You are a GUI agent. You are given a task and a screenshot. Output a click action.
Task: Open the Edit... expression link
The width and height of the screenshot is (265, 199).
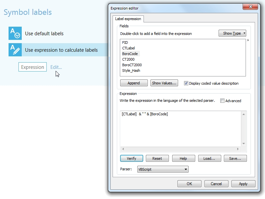(56, 67)
